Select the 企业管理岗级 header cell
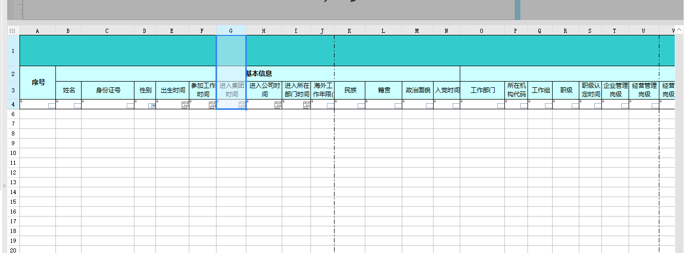The width and height of the screenshot is (684, 253). (x=615, y=90)
